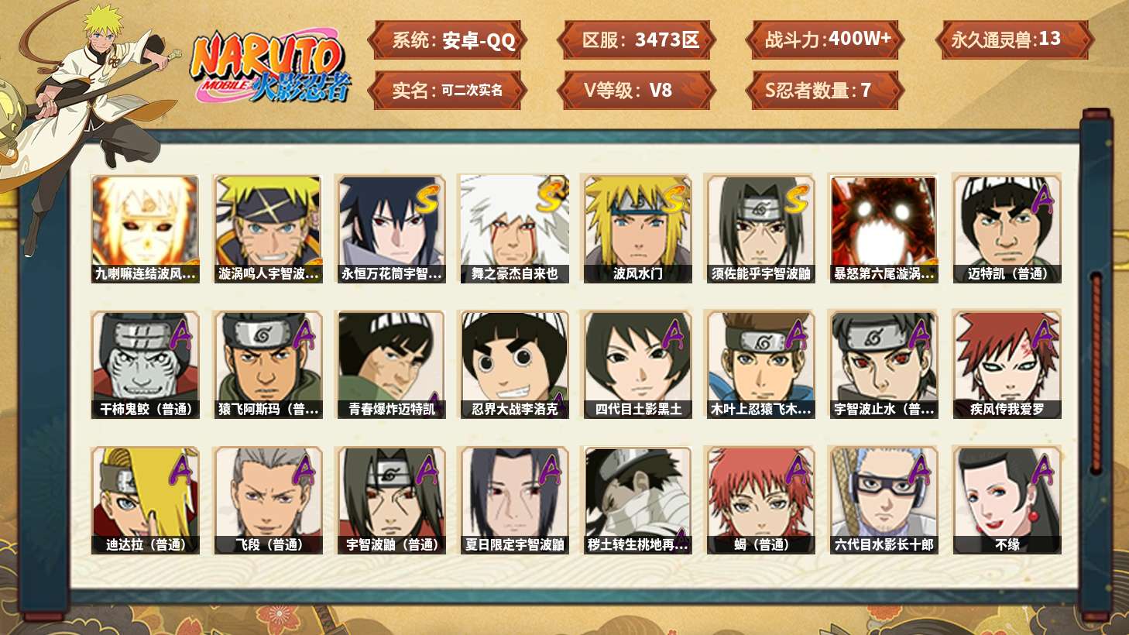Click the 四代目土影黑土 thumbnail
The width and height of the screenshot is (1129, 635).
pos(638,365)
